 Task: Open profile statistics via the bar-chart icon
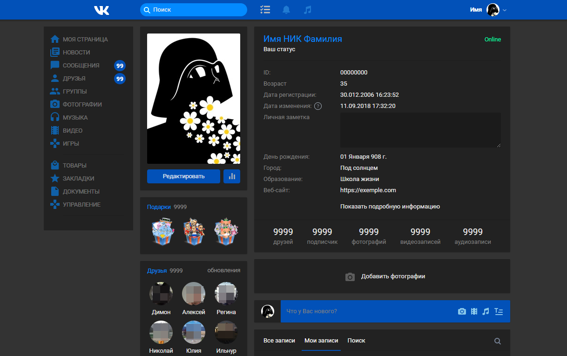pos(231,176)
